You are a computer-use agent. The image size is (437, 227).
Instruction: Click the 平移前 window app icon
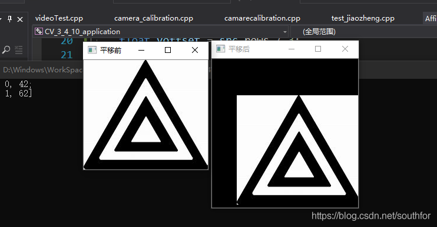tap(92, 50)
